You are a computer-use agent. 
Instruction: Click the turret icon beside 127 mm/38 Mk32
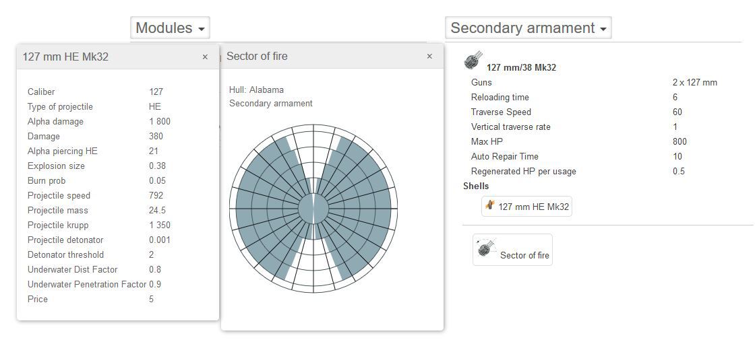pyautogui.click(x=473, y=61)
